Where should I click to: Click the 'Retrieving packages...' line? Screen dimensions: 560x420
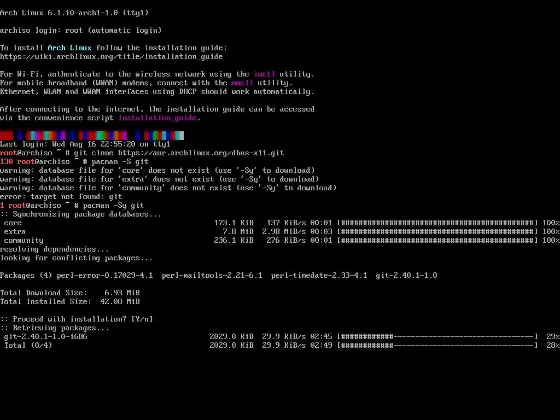[x=55, y=328]
